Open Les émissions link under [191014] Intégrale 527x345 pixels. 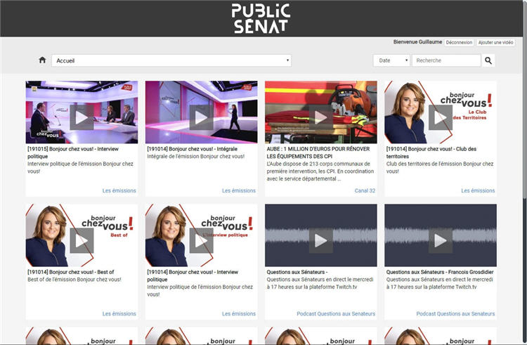(239, 190)
